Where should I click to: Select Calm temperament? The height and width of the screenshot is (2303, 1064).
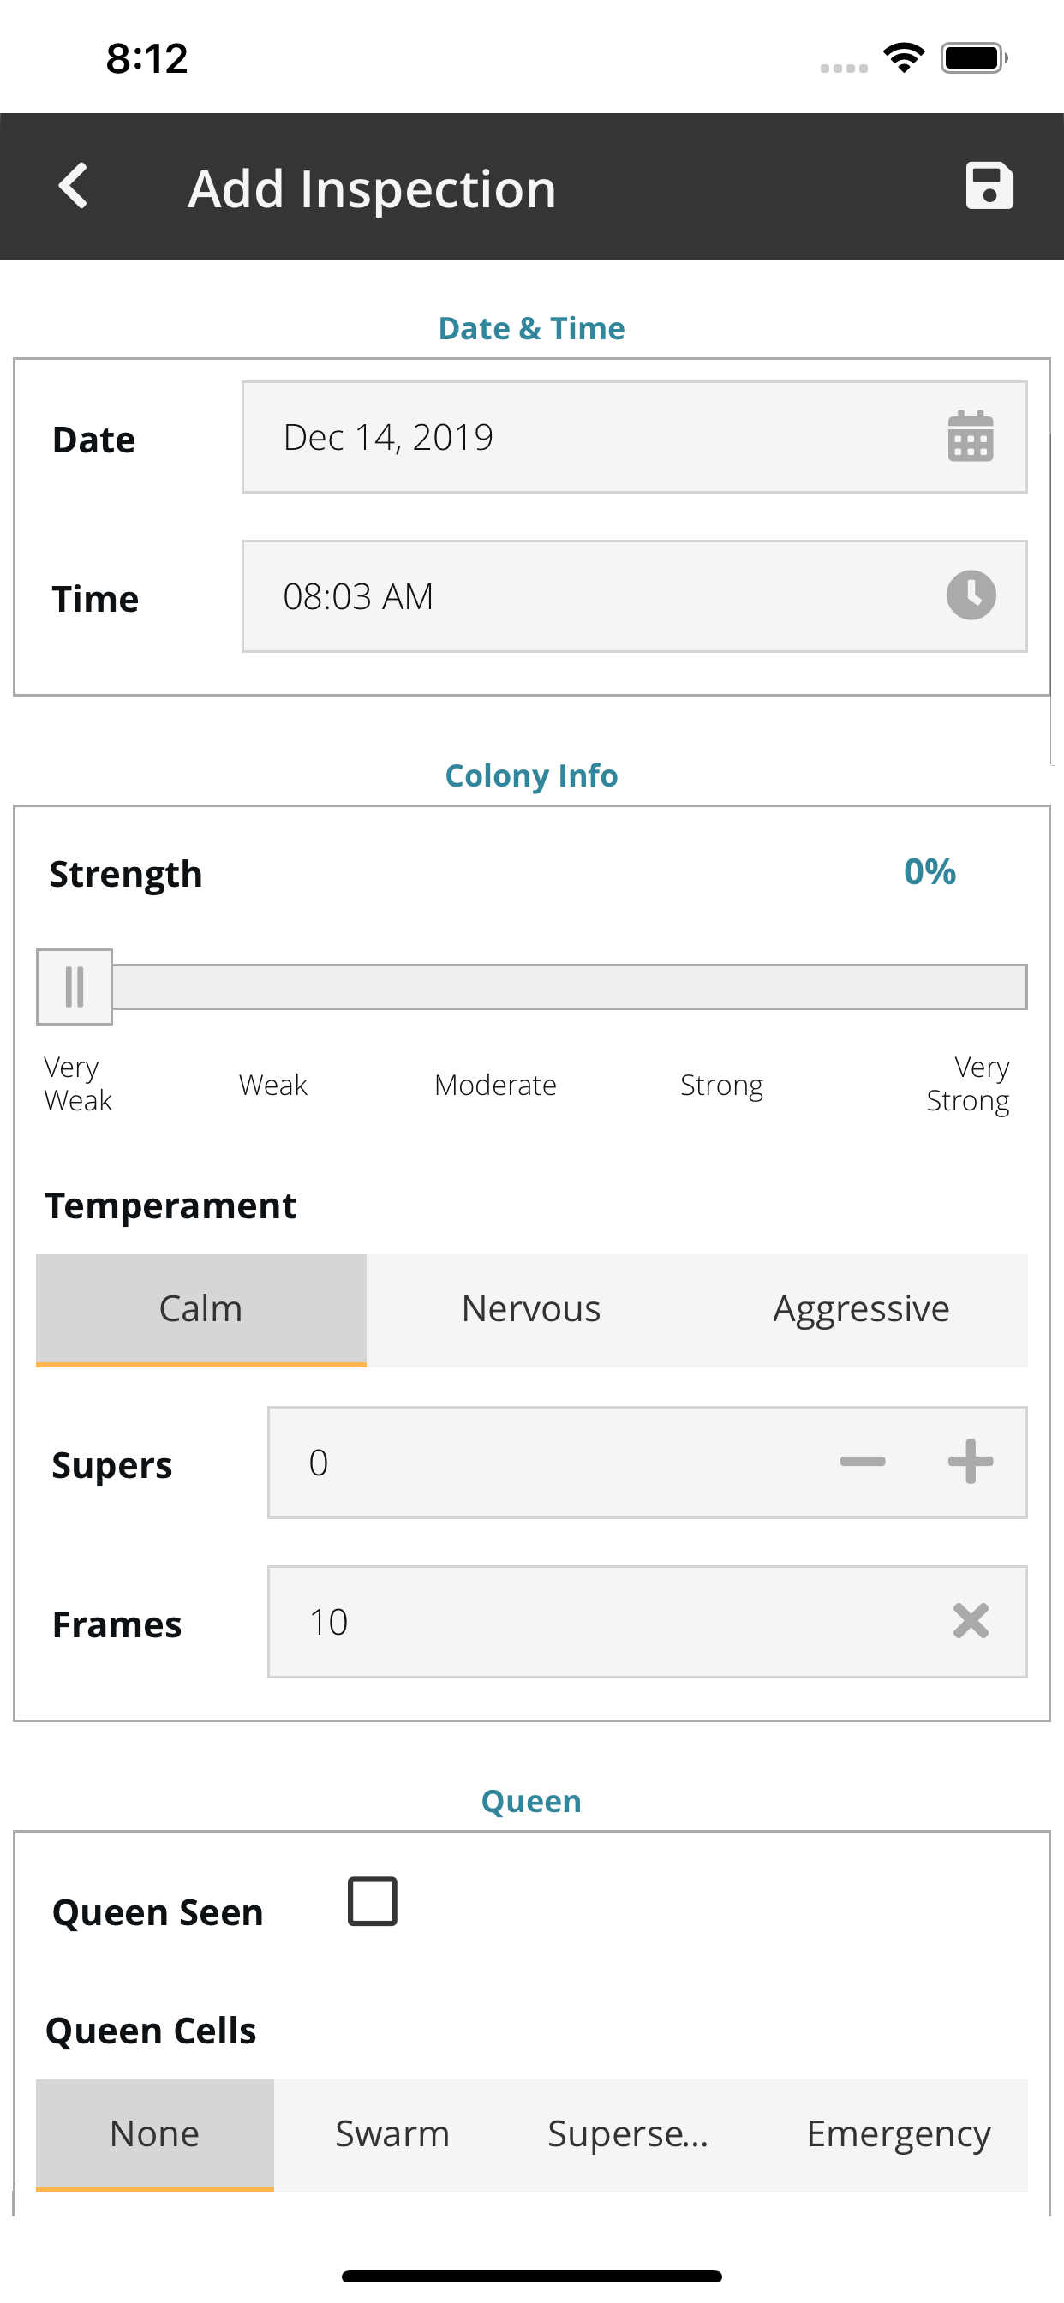click(x=200, y=1309)
